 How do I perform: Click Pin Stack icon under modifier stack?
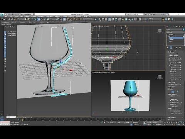click(168, 47)
